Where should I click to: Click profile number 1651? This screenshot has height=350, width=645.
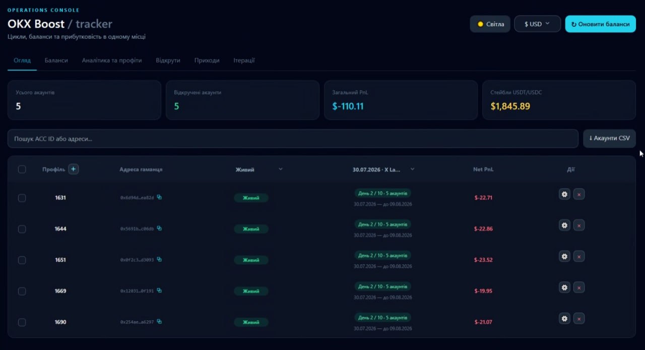point(60,260)
